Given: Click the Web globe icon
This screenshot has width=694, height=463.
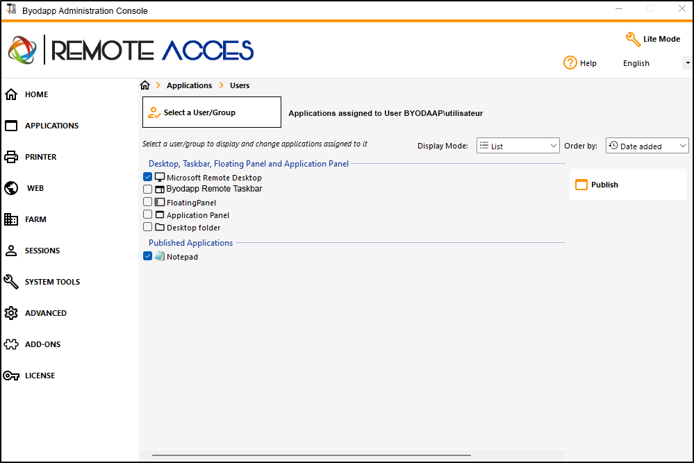Looking at the screenshot, I should click(x=11, y=188).
